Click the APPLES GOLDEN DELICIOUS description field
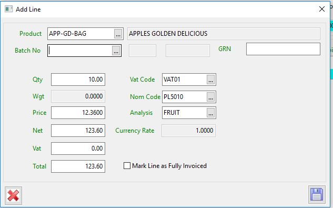 point(224,34)
